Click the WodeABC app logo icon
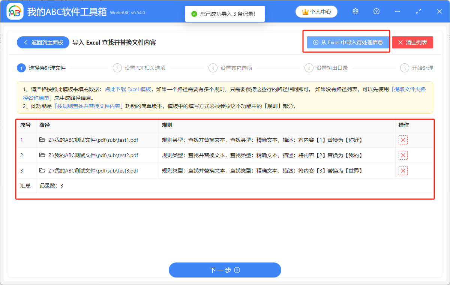Viewport: 450px width, 285px height. [x=15, y=12]
